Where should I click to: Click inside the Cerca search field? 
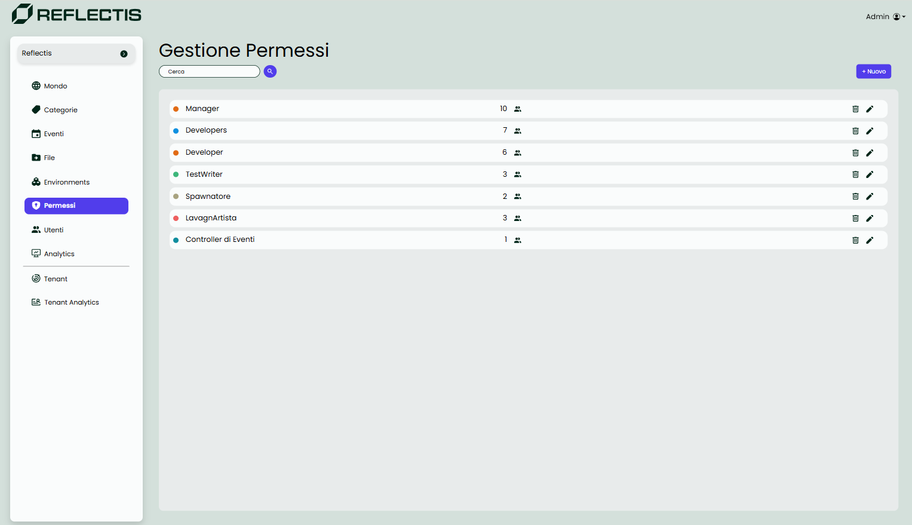pyautogui.click(x=209, y=71)
